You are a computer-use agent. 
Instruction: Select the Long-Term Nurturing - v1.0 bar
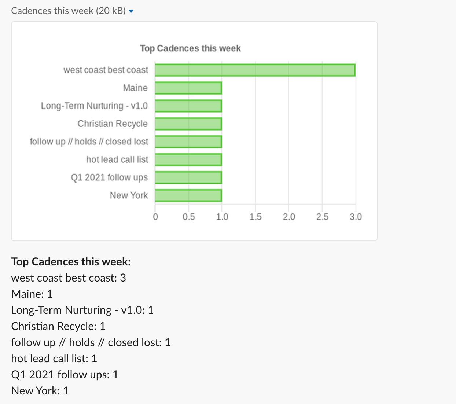pos(188,106)
